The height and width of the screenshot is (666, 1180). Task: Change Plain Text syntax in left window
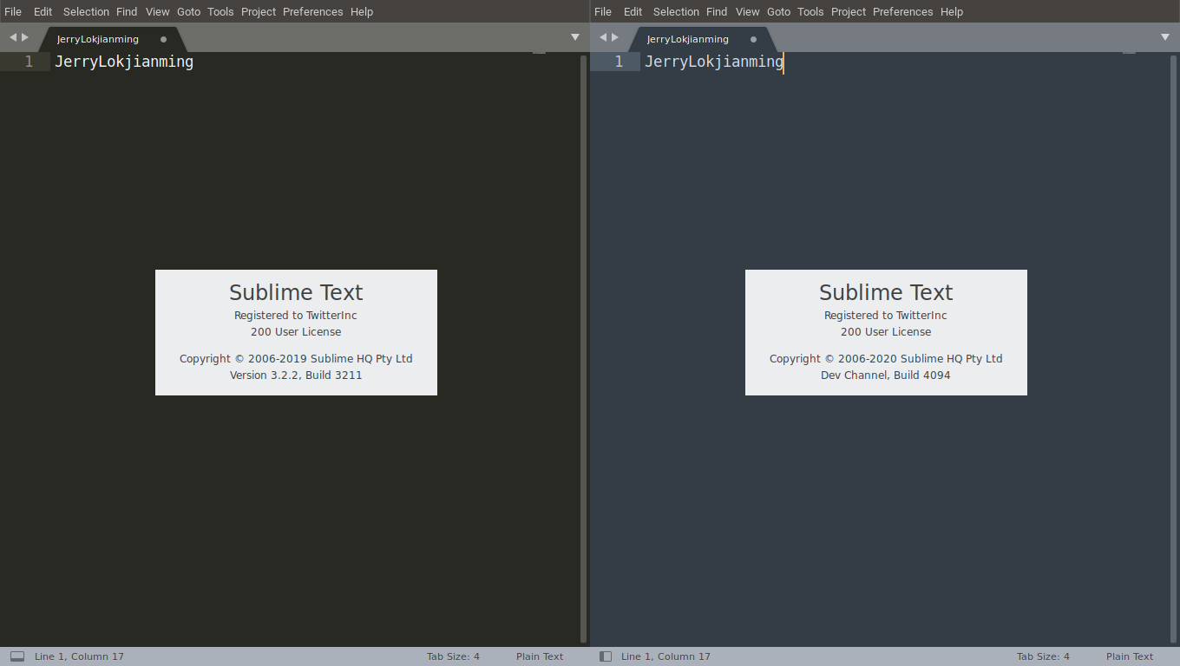coord(540,656)
